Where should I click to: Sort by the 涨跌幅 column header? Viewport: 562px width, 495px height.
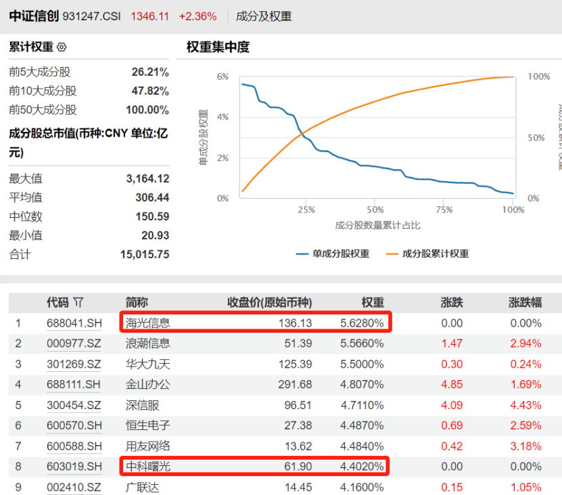pos(525,302)
